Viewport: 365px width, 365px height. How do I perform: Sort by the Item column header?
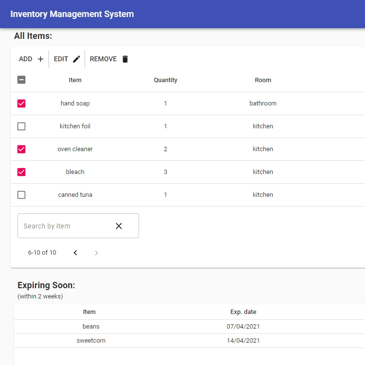[x=75, y=80]
